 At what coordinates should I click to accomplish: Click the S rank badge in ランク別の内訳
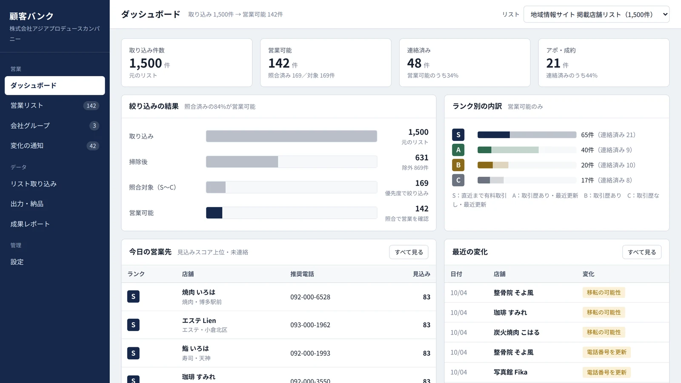coord(458,135)
